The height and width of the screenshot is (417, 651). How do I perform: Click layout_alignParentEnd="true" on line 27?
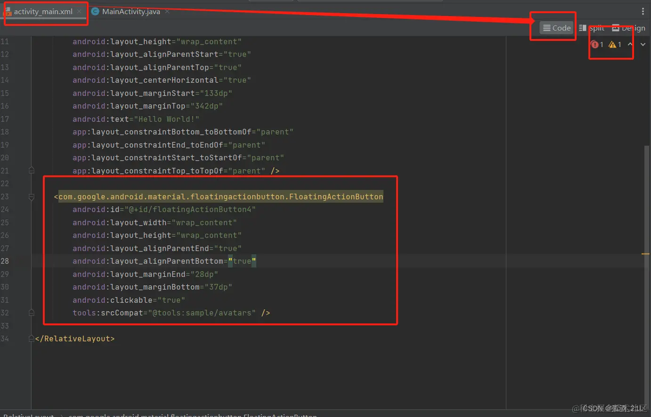(x=157, y=249)
